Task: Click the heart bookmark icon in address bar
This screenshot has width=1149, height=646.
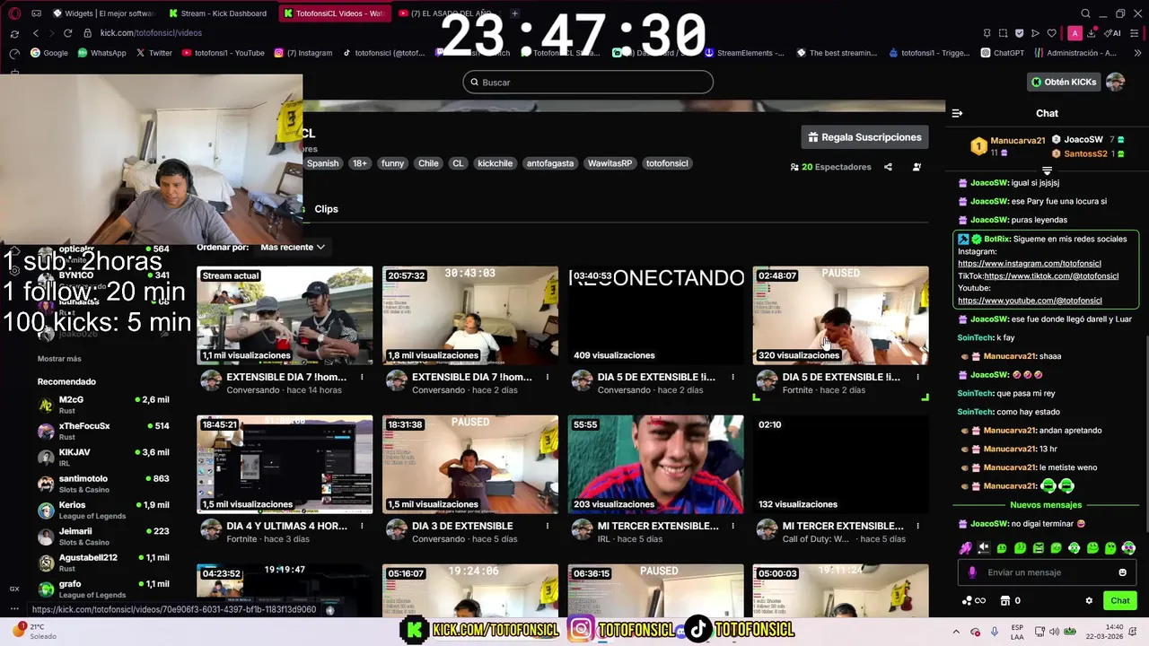Action: [1051, 33]
